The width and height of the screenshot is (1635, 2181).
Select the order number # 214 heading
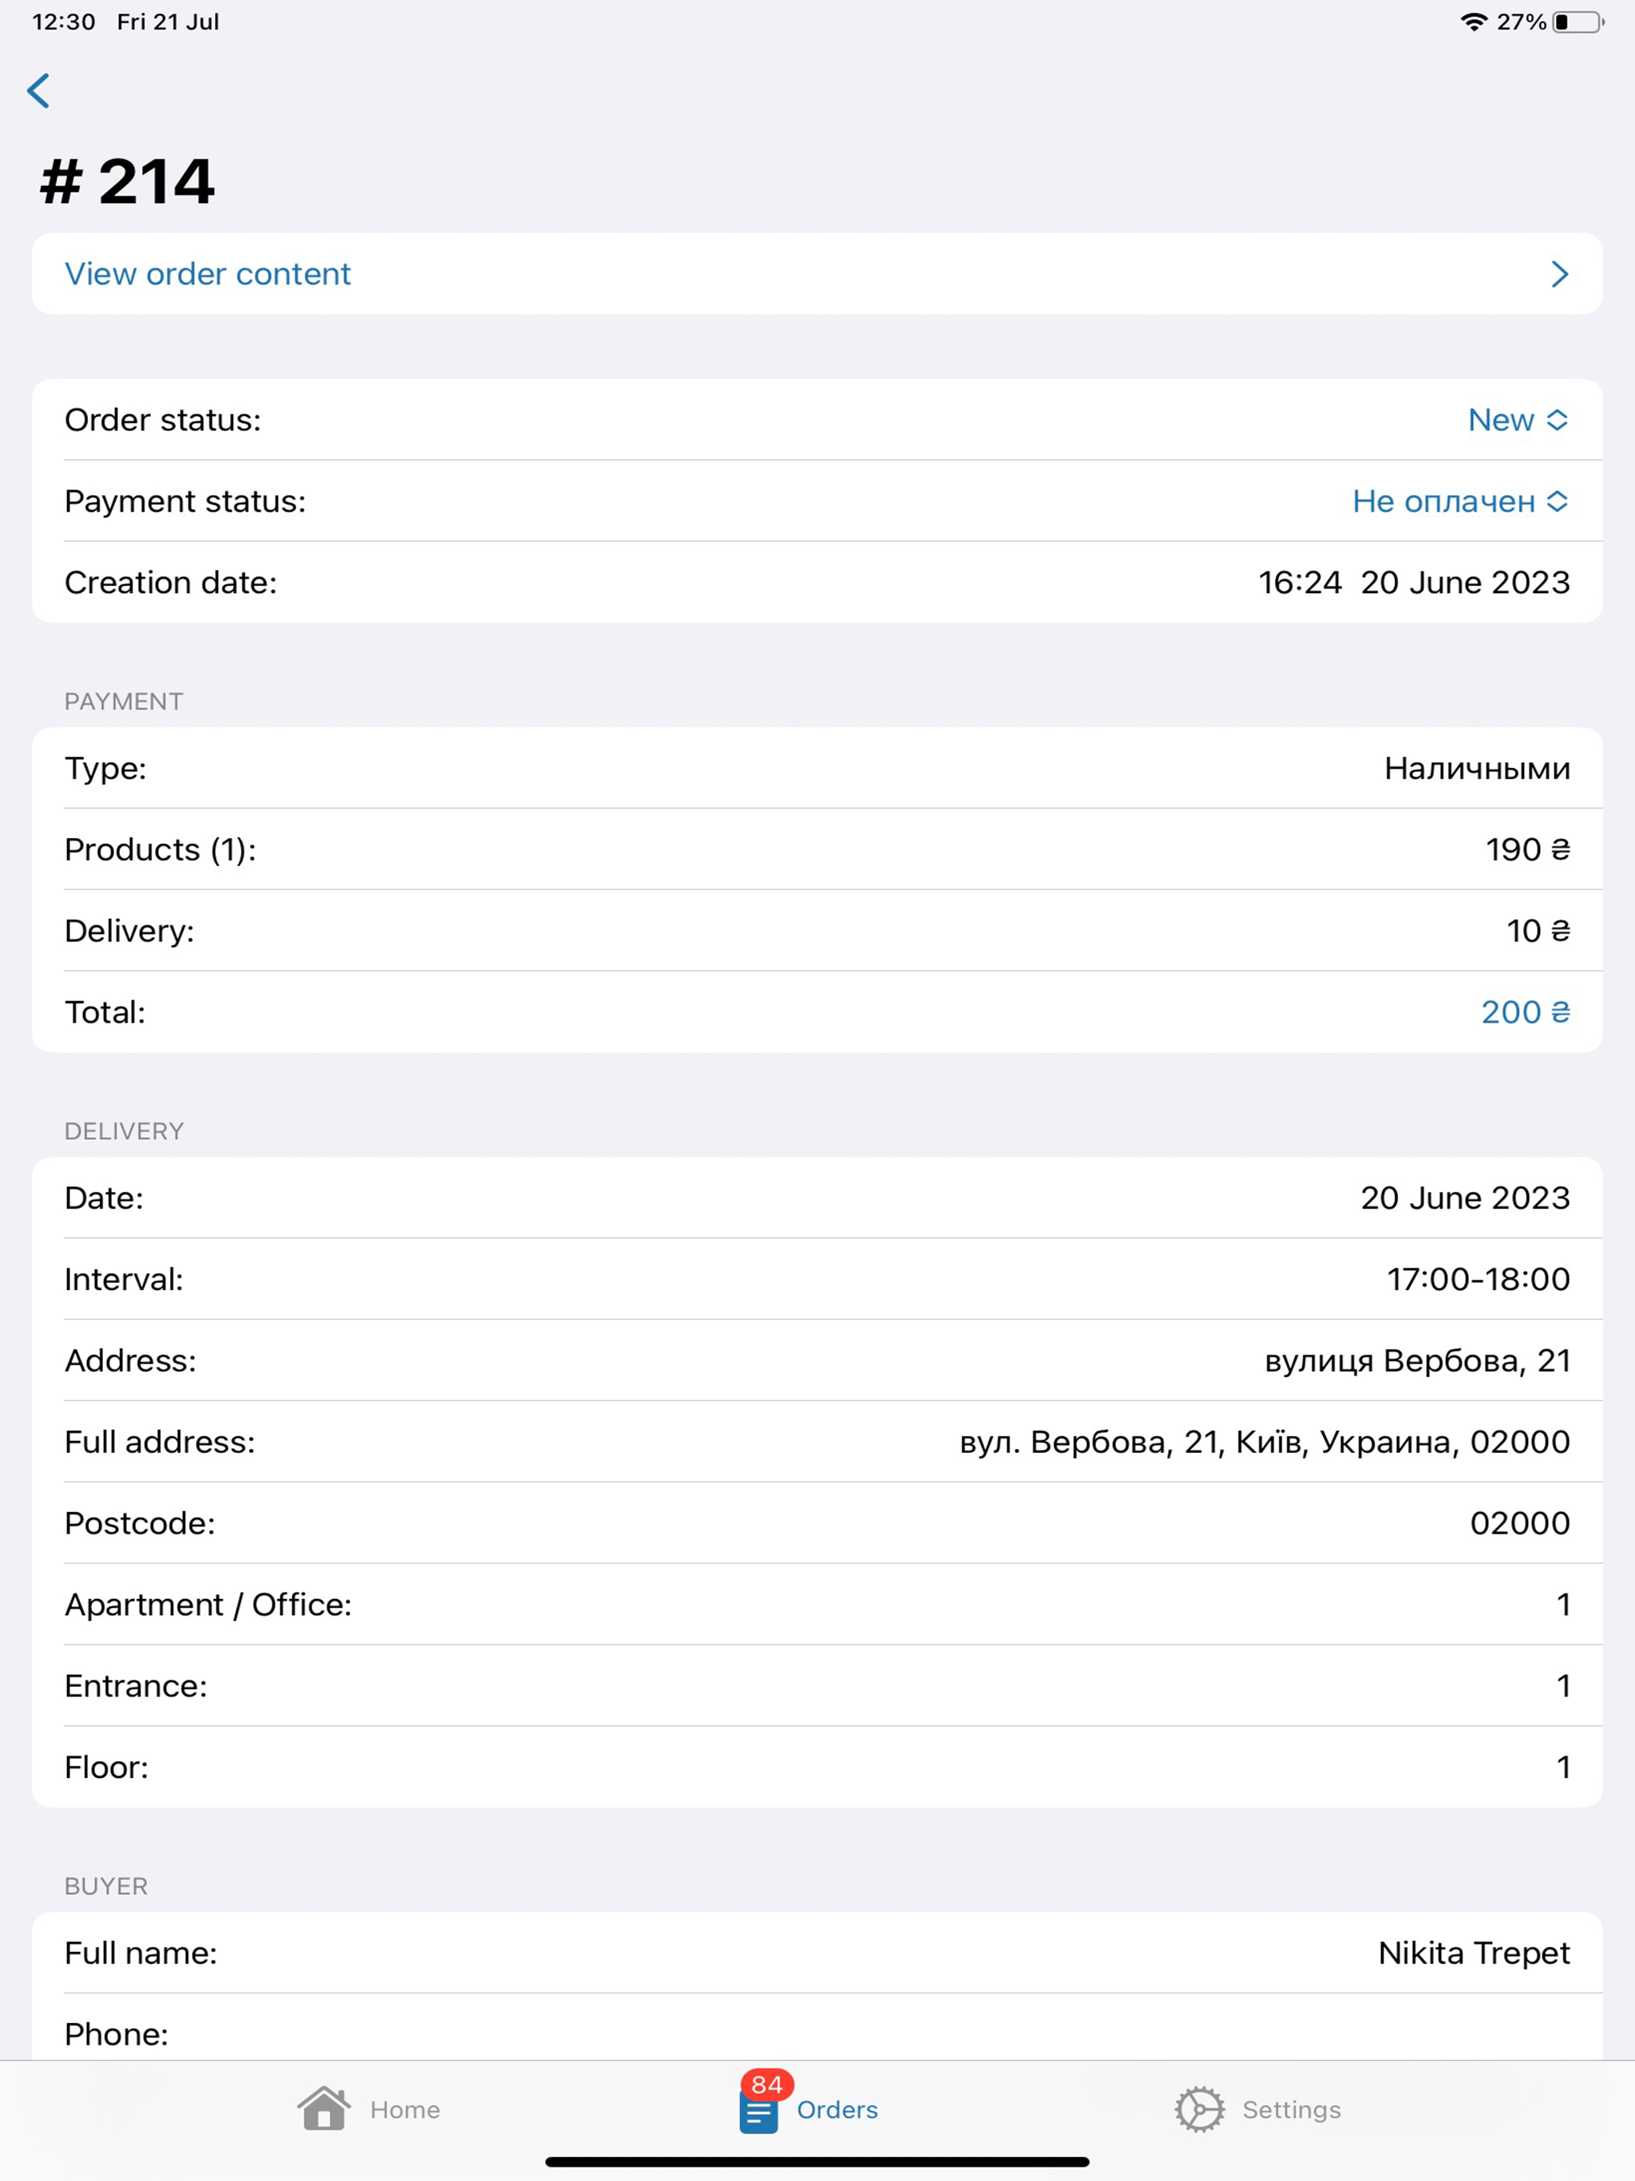[x=127, y=181]
